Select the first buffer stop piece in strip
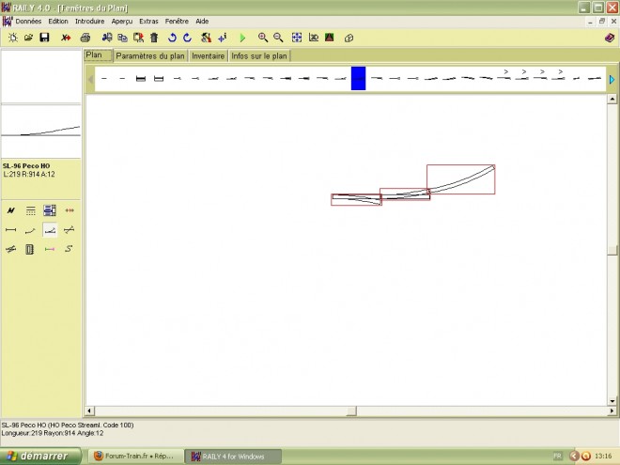Viewport: 620px width, 465px height. point(141,79)
